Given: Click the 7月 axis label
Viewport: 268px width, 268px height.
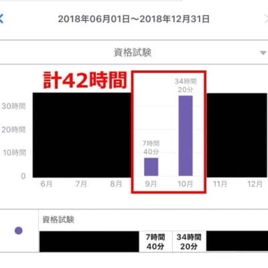Looking at the screenshot, I should coord(81,184).
